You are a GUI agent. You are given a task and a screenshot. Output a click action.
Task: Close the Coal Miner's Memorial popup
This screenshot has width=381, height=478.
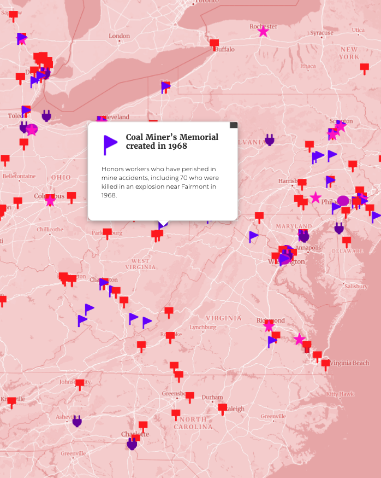coord(234,125)
